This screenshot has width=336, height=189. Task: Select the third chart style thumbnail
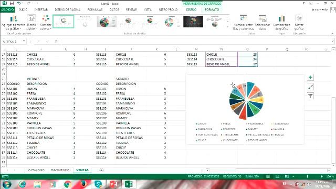pos(107,22)
